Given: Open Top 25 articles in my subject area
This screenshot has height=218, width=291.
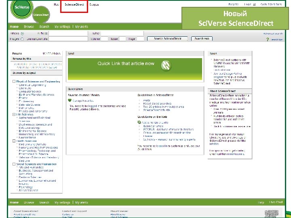Looking at the screenshot, I should (164, 107).
